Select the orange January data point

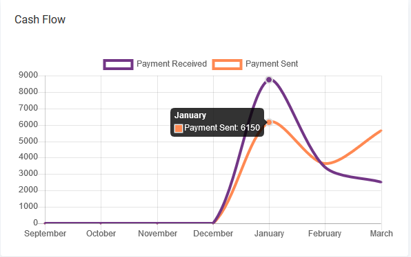tap(269, 122)
